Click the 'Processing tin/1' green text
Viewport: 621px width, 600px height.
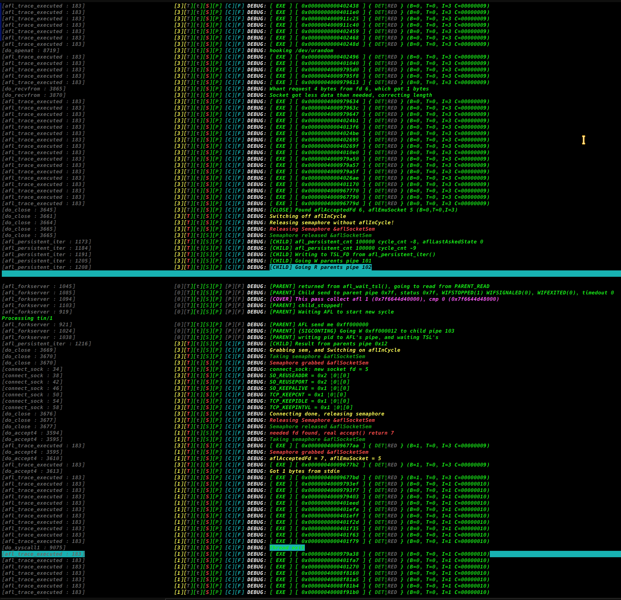27,318
